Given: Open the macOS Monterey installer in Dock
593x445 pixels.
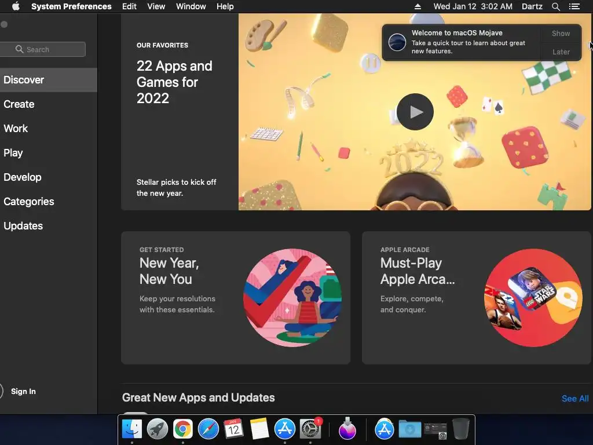Looking at the screenshot, I should click(347, 428).
